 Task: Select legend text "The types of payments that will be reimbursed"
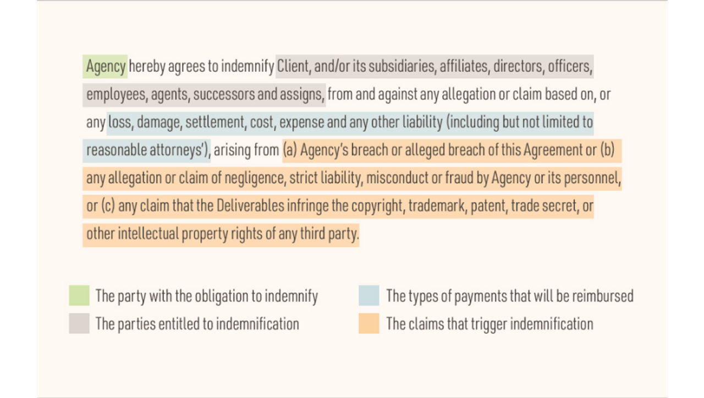509,296
